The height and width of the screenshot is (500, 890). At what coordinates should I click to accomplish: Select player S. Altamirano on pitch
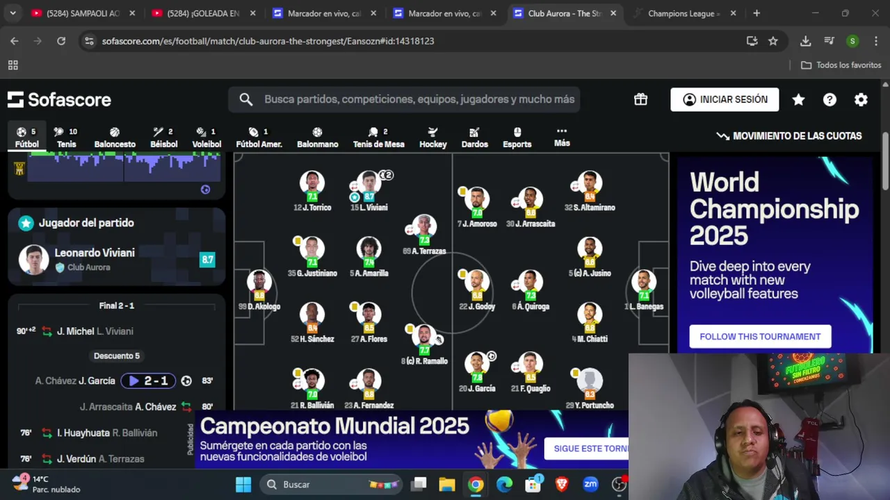(x=590, y=191)
